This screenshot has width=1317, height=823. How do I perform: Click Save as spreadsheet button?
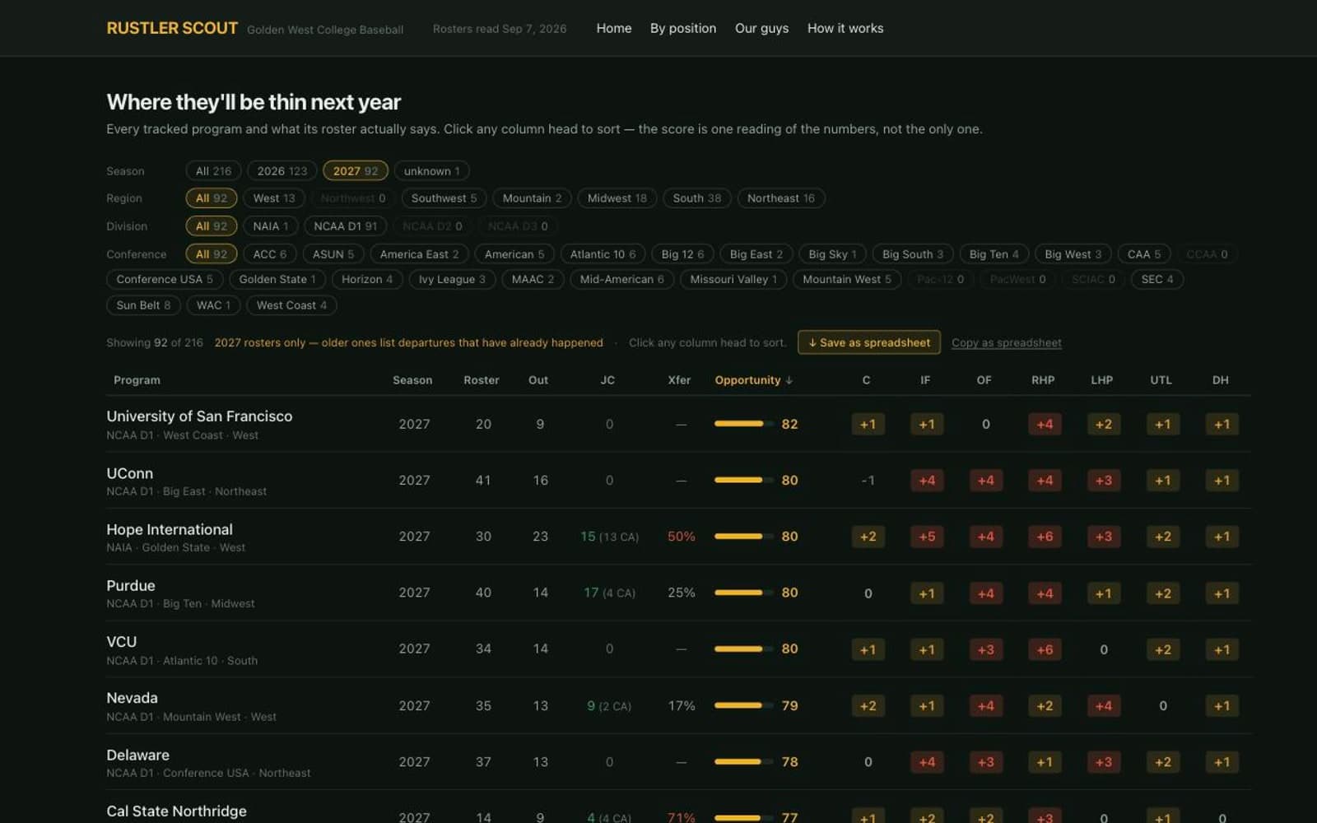tap(868, 342)
